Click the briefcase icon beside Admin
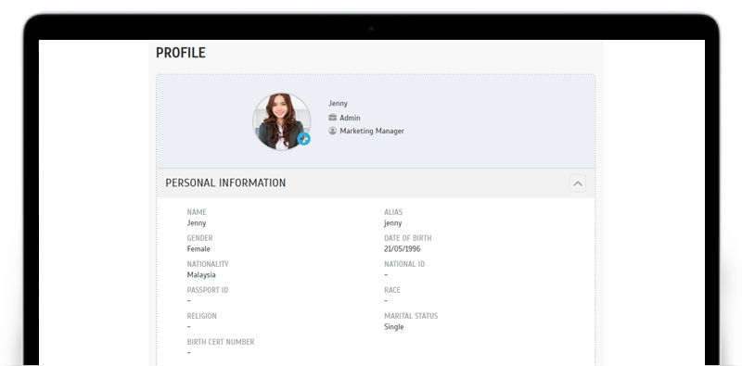The image size is (742, 366). click(x=333, y=118)
